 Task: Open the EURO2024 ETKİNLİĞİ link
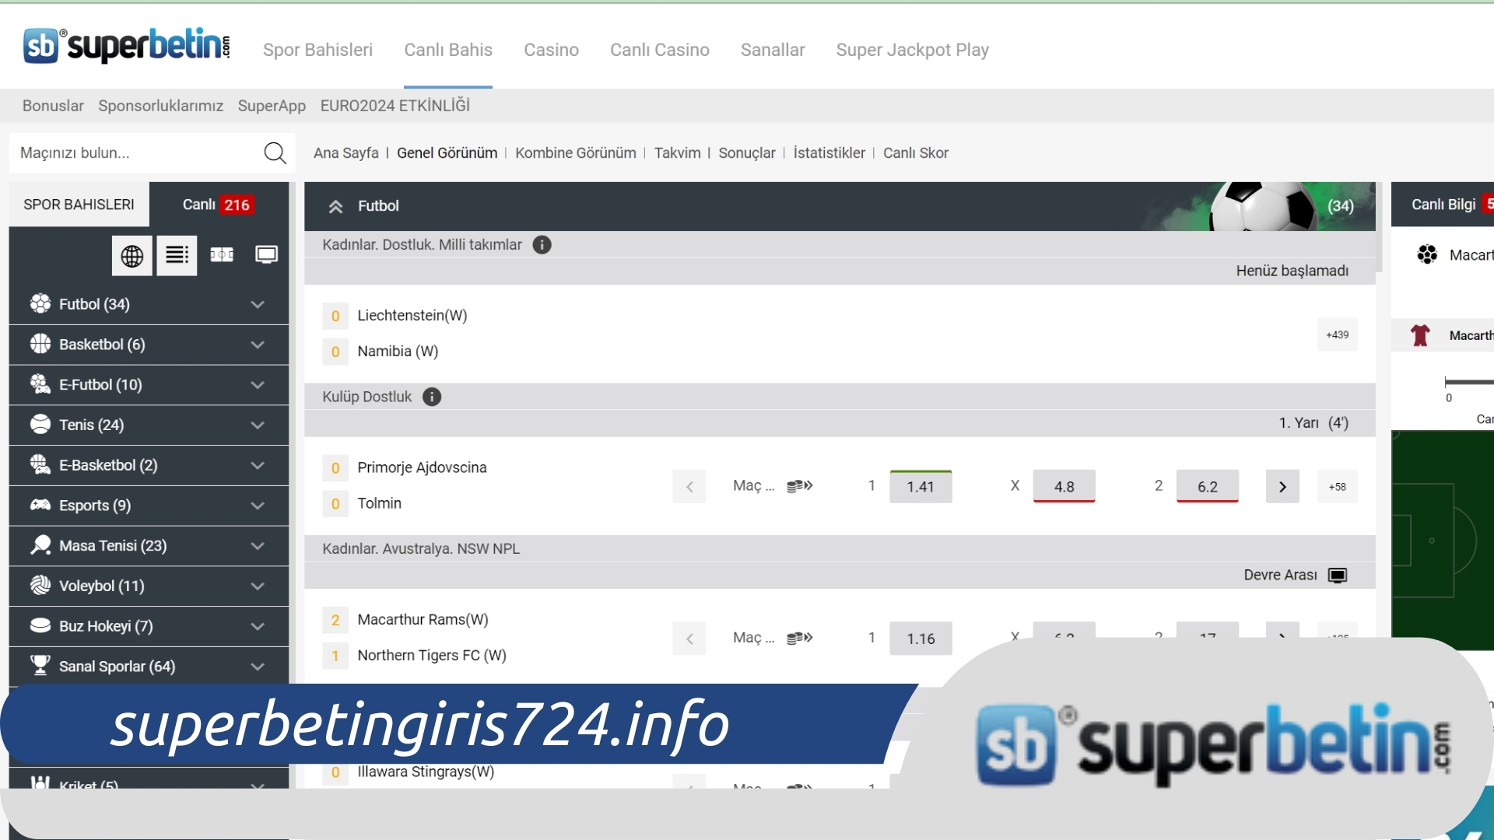[395, 106]
